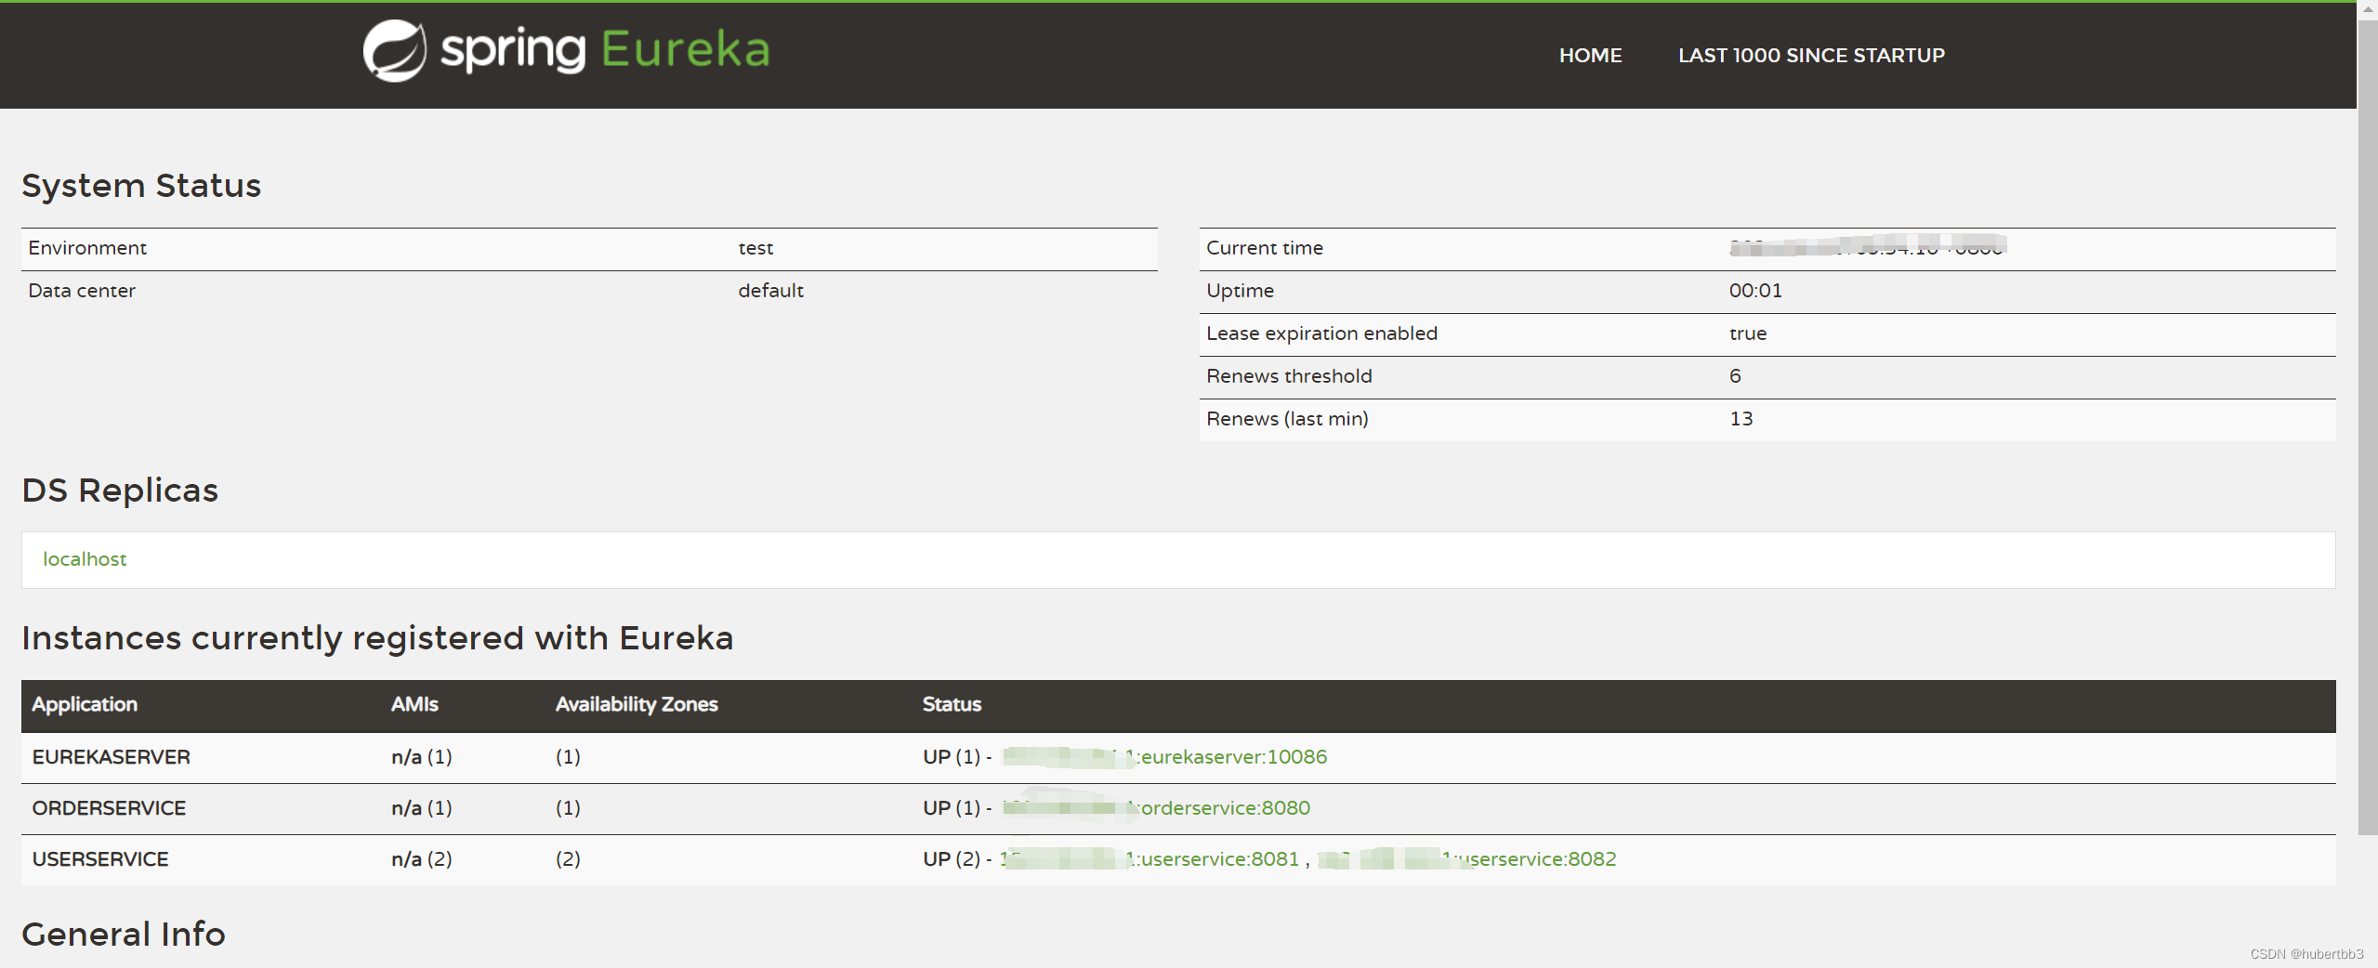The width and height of the screenshot is (2378, 968).
Task: Click the renews threshold value 6
Action: (1735, 376)
